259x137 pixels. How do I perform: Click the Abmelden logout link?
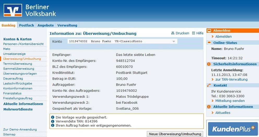pos(224,37)
